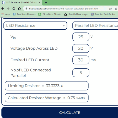This screenshot has height=118, width=118.
Task: Click the Vin voltage input field
Action: [81, 37]
